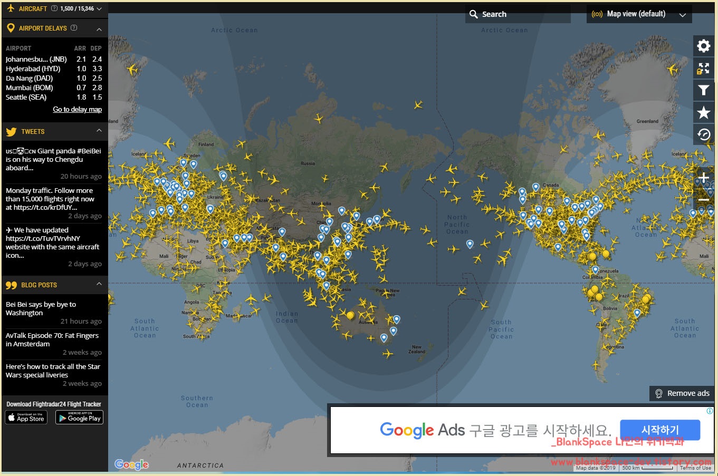Select Hyderabad (HYD) airport row

[54, 69]
